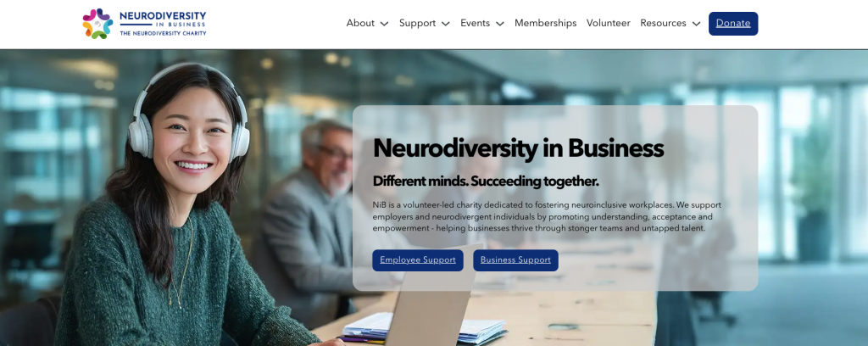The image size is (868, 346).
Task: Click the hero heading "Neurodiversity in Business"
Action: (x=518, y=148)
